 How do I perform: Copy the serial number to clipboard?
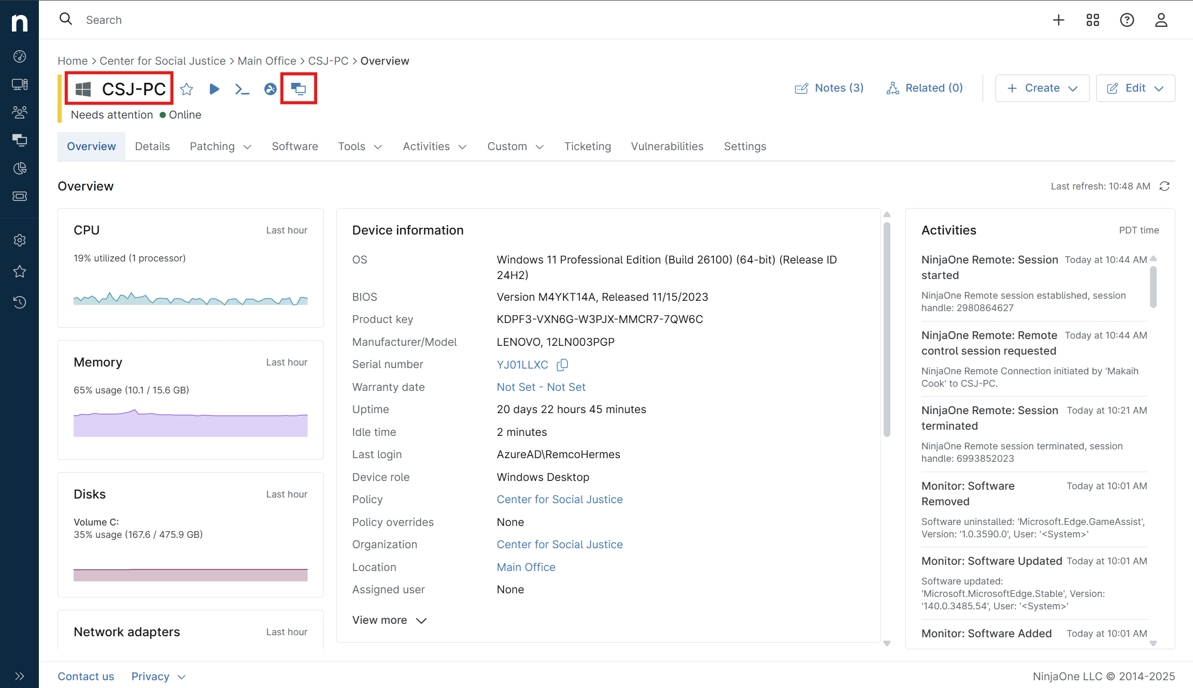(562, 364)
